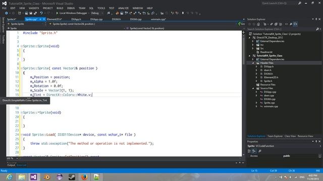This screenshot has width=323, height=181.
Task: Click the Property Pages wrench in Properties panel
Action: (260, 151)
